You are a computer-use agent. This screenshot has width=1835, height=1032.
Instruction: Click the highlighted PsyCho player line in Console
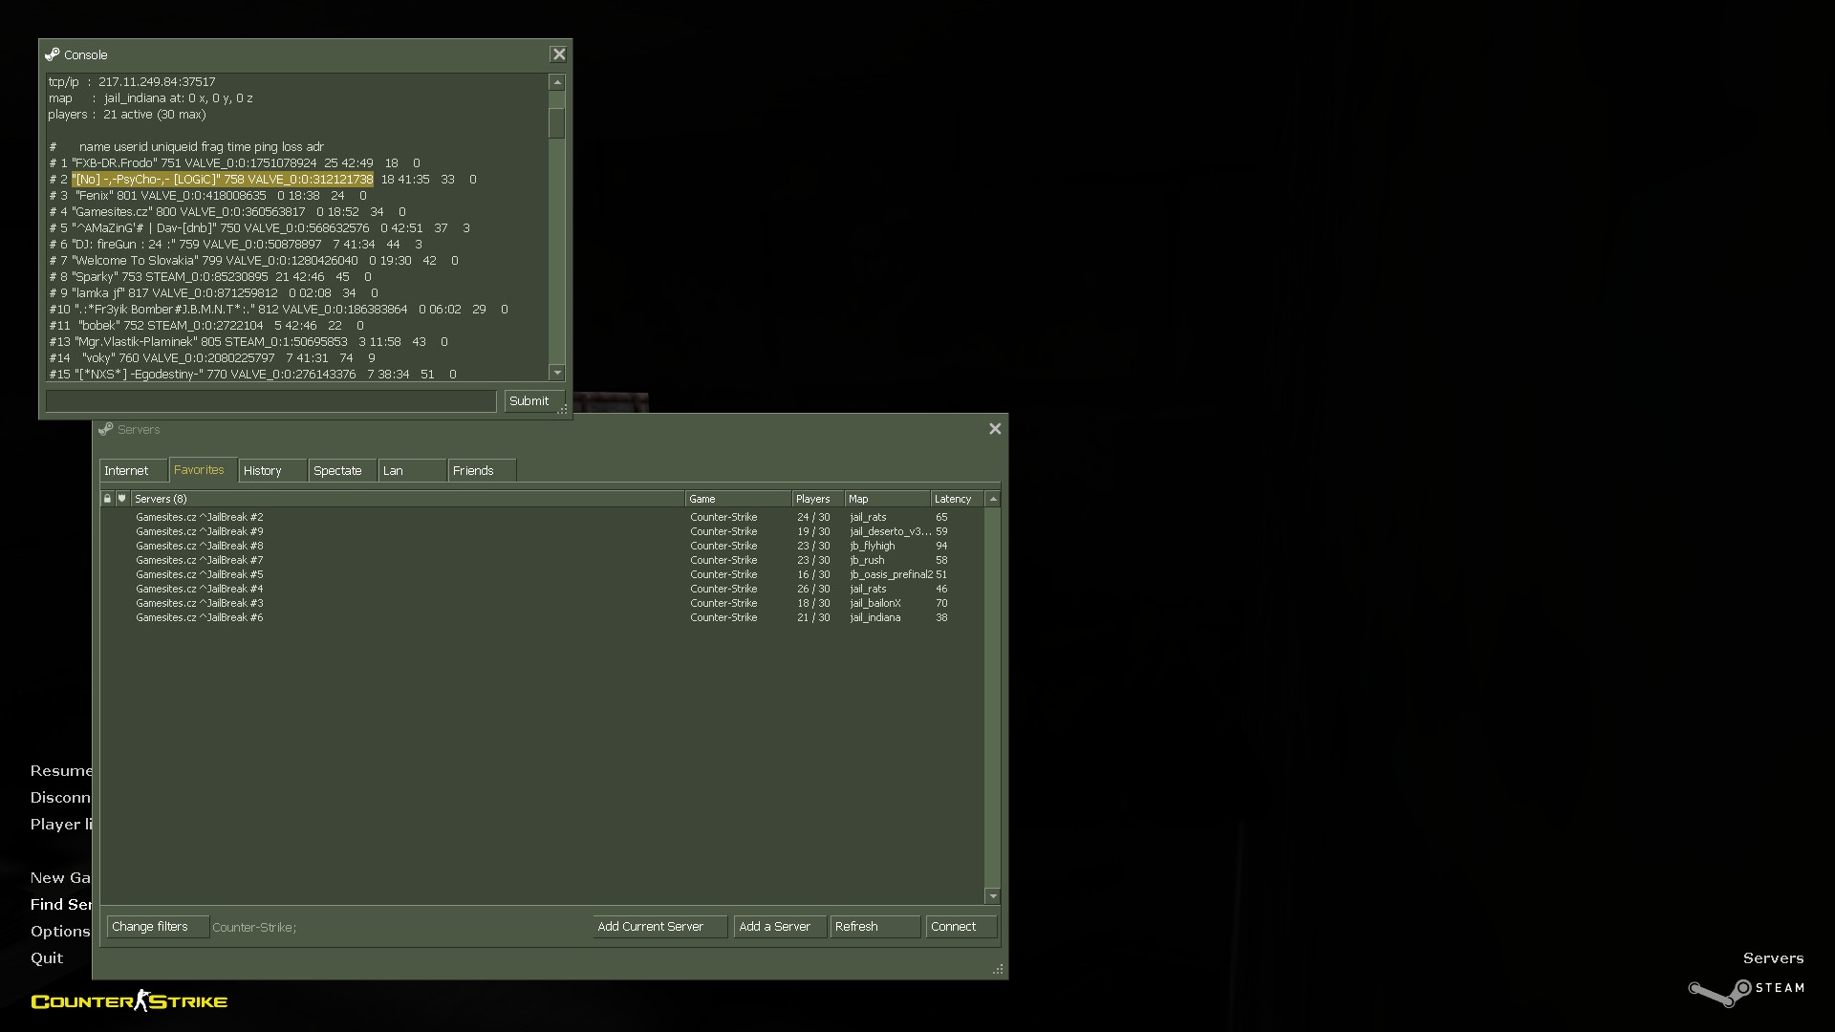pos(263,180)
